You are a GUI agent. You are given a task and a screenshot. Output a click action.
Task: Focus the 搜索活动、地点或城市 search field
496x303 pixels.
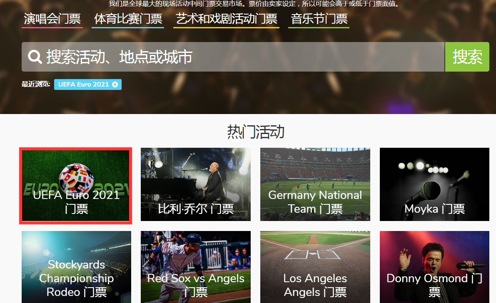pyautogui.click(x=242, y=57)
